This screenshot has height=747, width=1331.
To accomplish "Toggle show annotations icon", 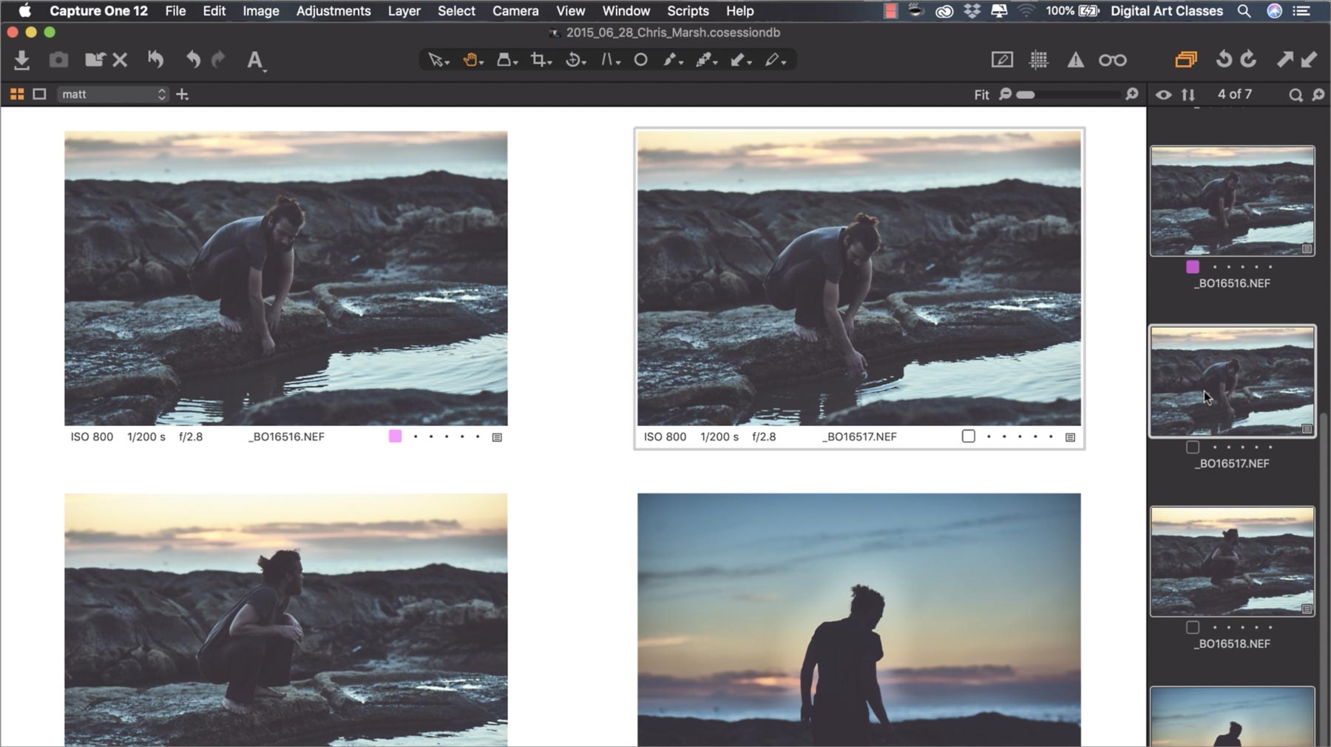I will [x=1002, y=60].
